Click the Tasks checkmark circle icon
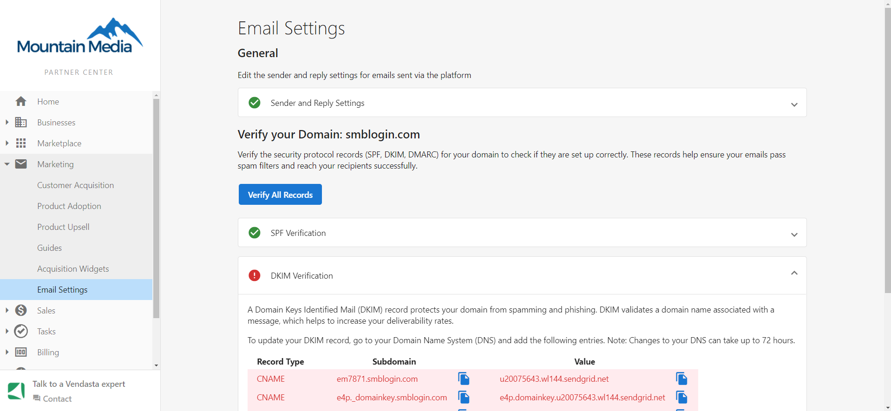Viewport: 891px width, 411px height. tap(21, 331)
